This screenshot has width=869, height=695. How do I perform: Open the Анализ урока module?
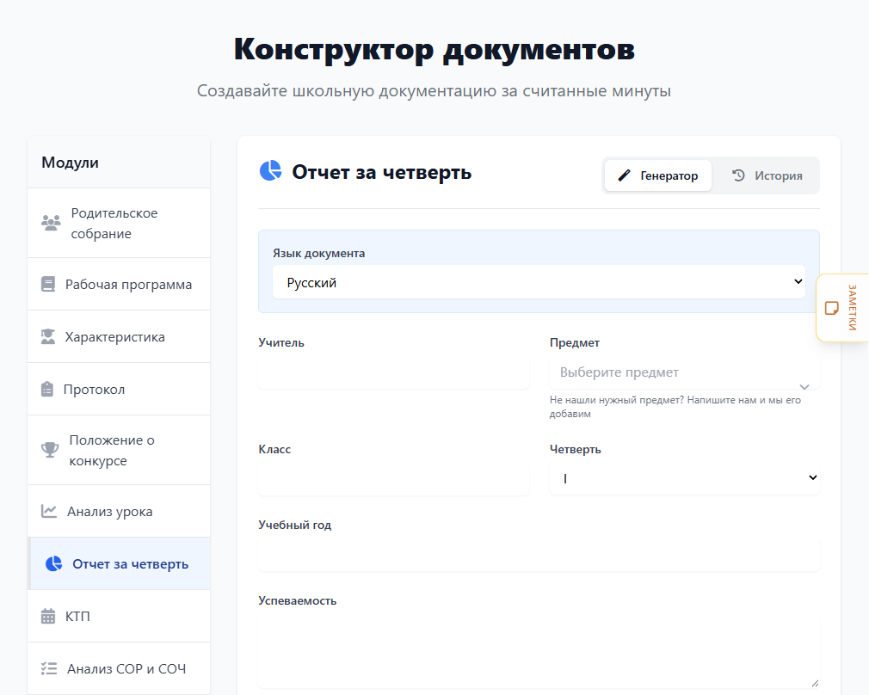(x=119, y=511)
